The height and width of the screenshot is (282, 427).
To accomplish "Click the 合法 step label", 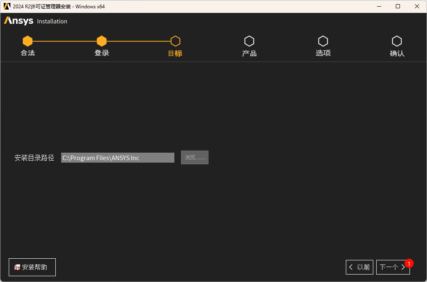I will pos(28,53).
